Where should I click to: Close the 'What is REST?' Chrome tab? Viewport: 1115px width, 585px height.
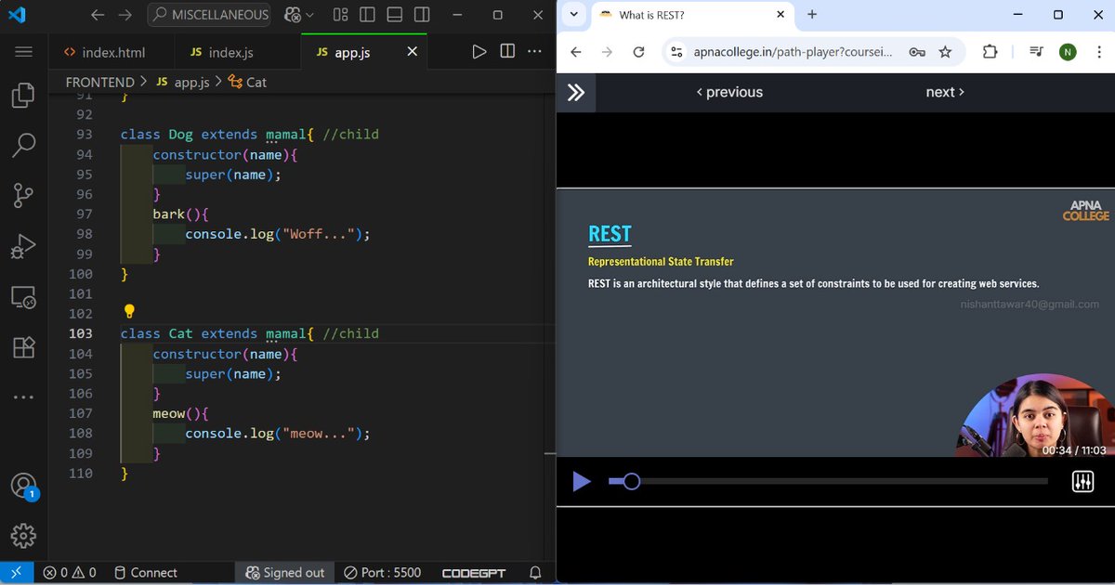click(x=781, y=15)
